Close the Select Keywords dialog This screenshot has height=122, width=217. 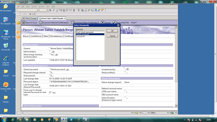(x=118, y=25)
